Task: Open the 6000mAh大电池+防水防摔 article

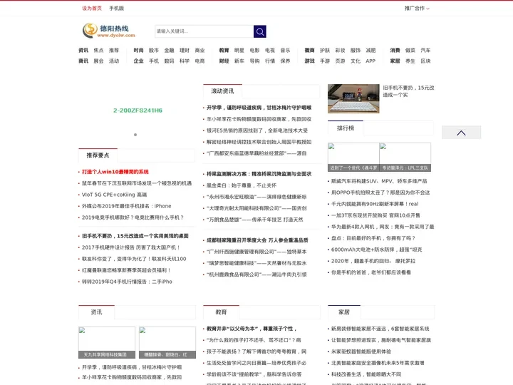Action: [376, 250]
